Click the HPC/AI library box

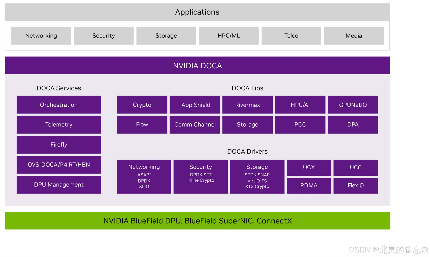pyautogui.click(x=300, y=105)
